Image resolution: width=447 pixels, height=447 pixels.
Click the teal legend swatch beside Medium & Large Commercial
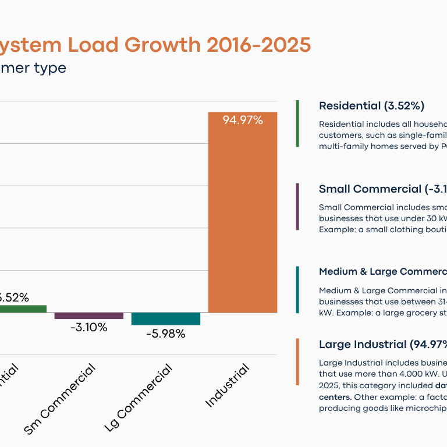click(297, 290)
